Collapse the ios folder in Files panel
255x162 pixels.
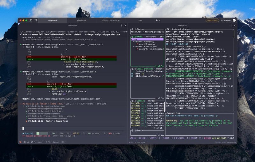click(x=132, y=39)
